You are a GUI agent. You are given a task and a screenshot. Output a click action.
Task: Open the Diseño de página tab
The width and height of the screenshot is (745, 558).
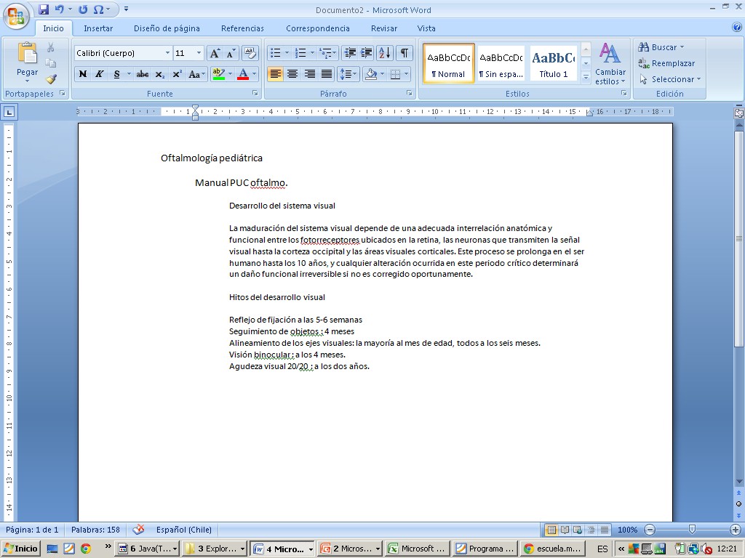[167, 28]
